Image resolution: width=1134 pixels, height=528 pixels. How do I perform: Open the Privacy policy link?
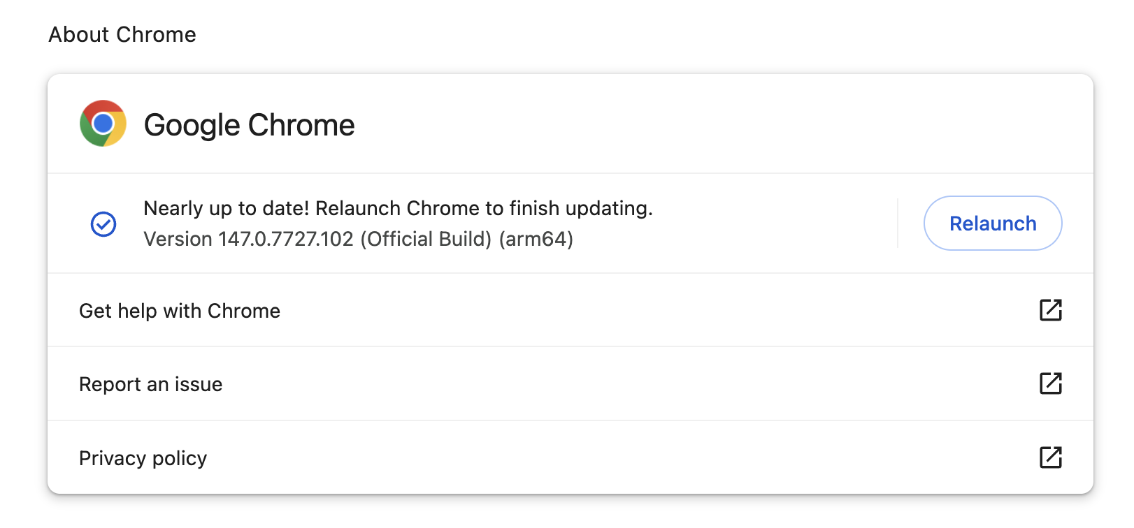click(x=143, y=458)
